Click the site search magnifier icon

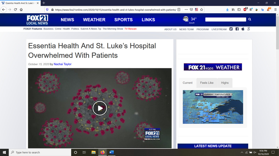click(x=250, y=20)
